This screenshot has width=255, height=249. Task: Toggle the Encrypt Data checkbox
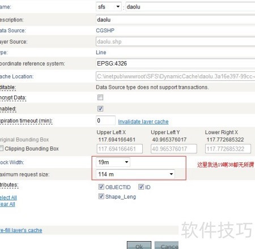pyautogui.click(x=100, y=97)
